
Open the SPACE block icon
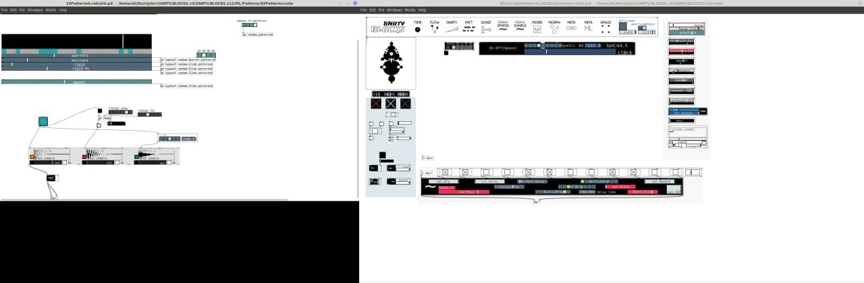(x=605, y=28)
